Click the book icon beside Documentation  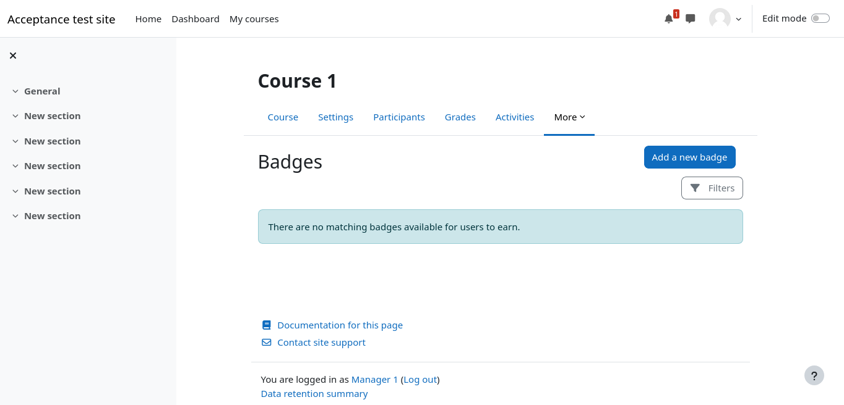(x=267, y=325)
